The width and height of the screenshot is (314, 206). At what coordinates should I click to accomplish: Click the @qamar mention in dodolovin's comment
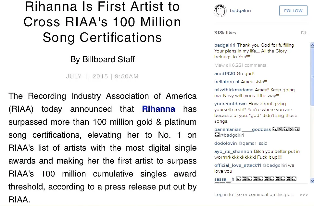click(x=246, y=143)
